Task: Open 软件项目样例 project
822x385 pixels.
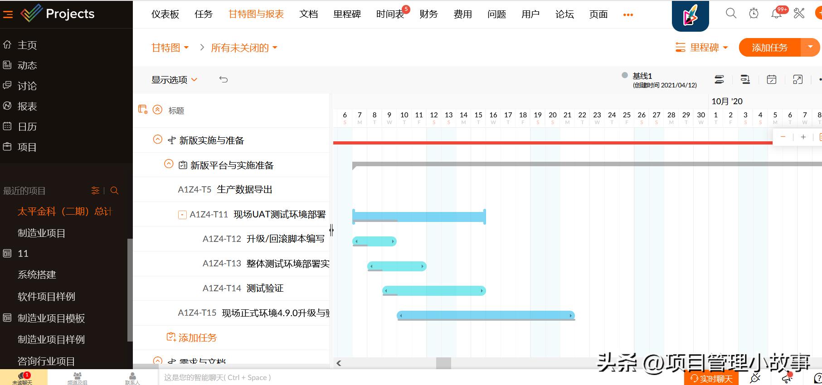Action: 46,297
